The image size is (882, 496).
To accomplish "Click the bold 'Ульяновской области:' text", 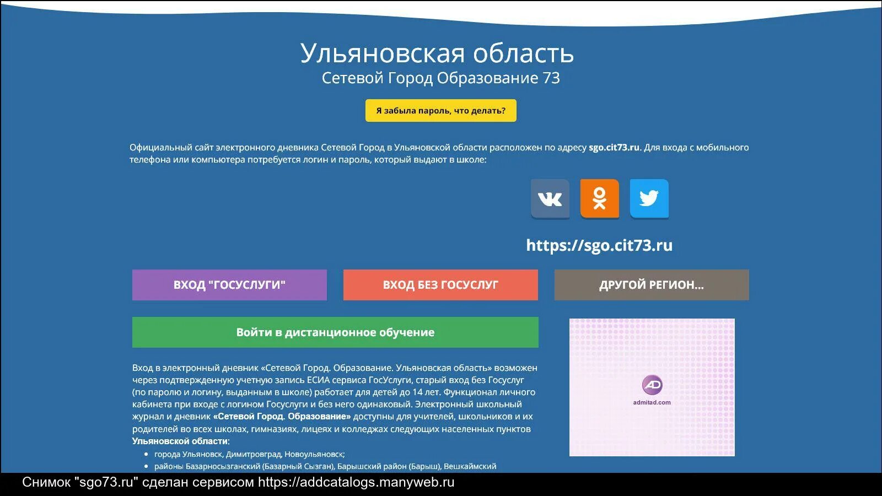I will point(181,441).
